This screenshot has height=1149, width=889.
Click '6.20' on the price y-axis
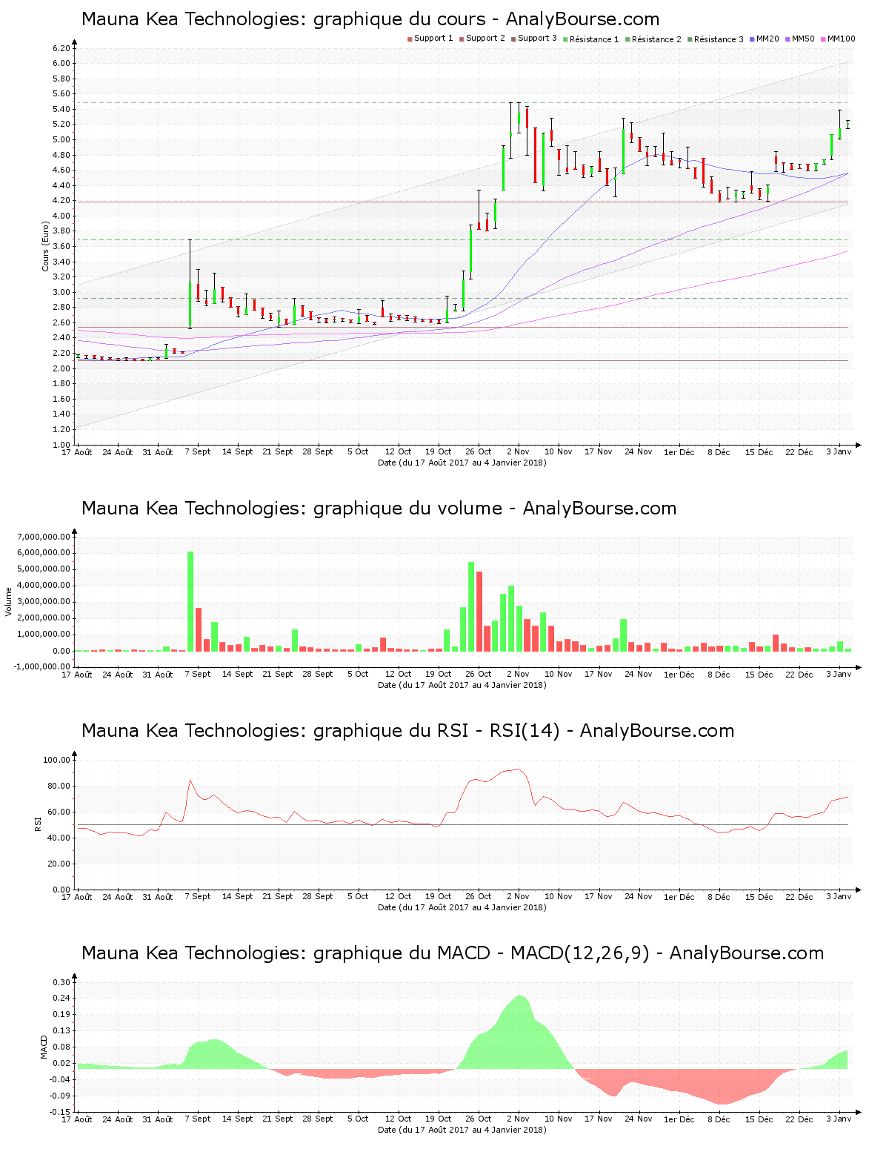61,48
